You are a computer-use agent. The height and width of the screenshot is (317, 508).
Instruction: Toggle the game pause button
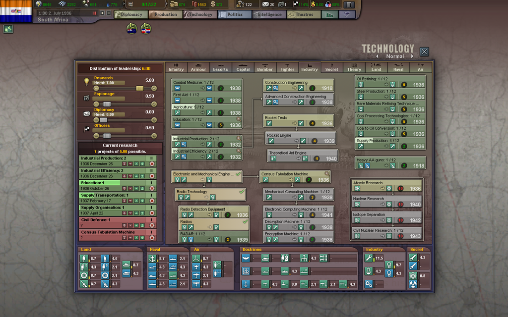point(95,13)
